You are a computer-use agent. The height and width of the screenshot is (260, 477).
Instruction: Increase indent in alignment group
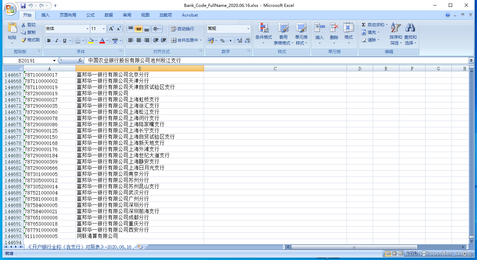coord(164,40)
